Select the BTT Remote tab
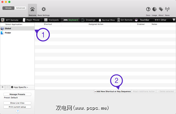Screen dimensions: 176x114 (x=10, y=20)
